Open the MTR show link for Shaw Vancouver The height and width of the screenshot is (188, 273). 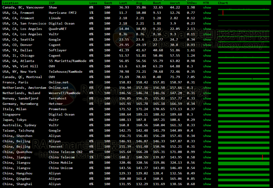tap(207, 7)
